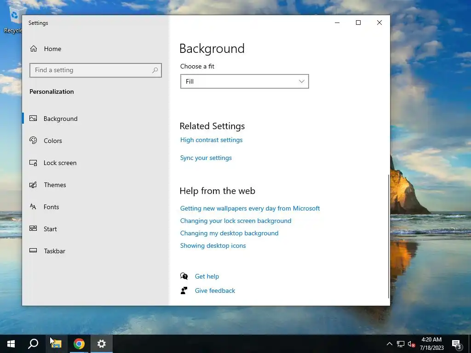Select Background in Personalization menu
Viewport: 471px width, 353px height.
coord(60,119)
